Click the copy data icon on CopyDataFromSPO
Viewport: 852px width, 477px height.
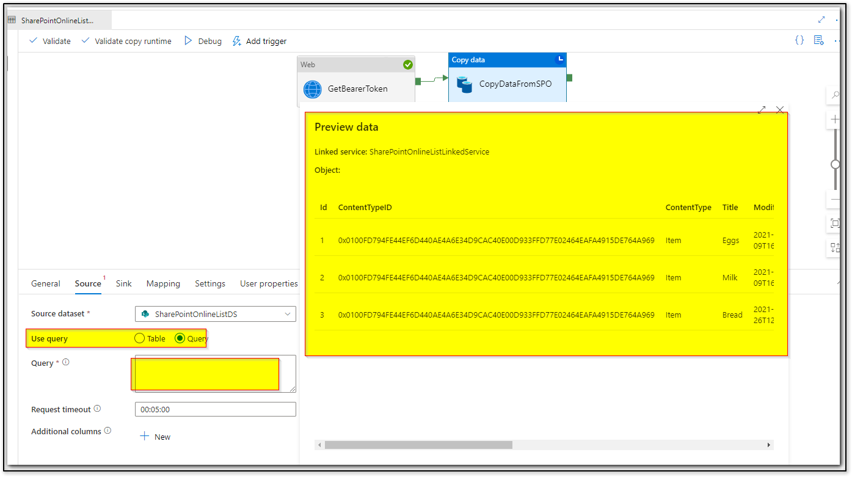pos(465,84)
